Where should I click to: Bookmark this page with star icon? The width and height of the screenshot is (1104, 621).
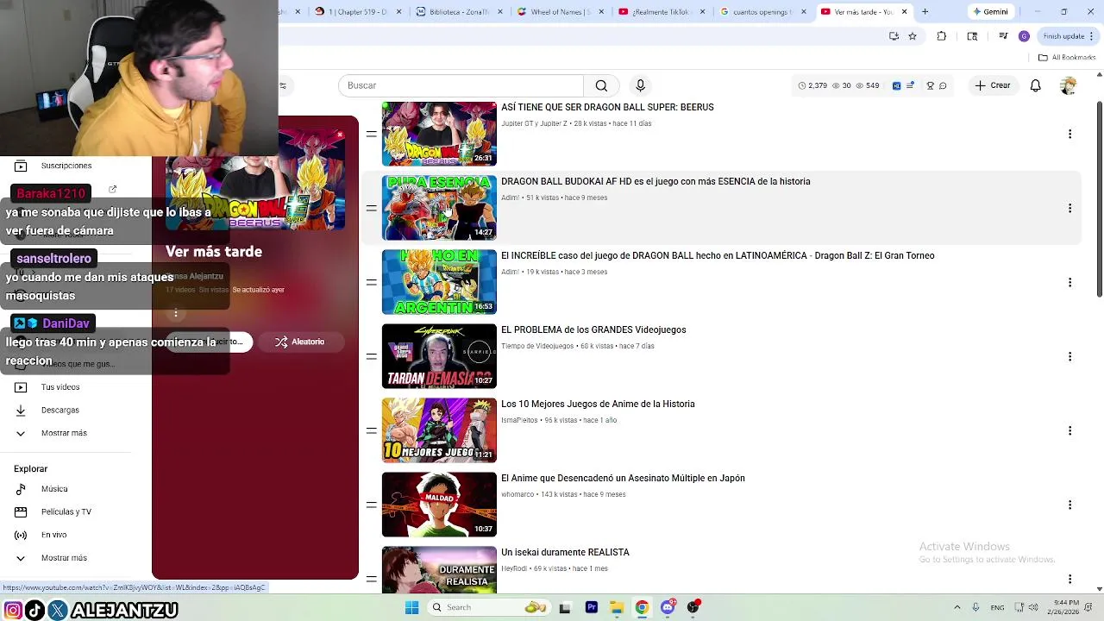click(913, 36)
